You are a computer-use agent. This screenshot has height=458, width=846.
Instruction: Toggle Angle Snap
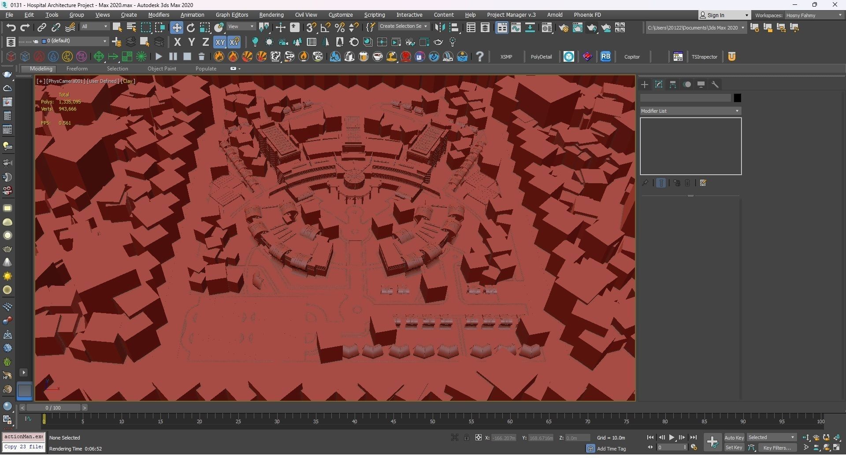[326, 28]
